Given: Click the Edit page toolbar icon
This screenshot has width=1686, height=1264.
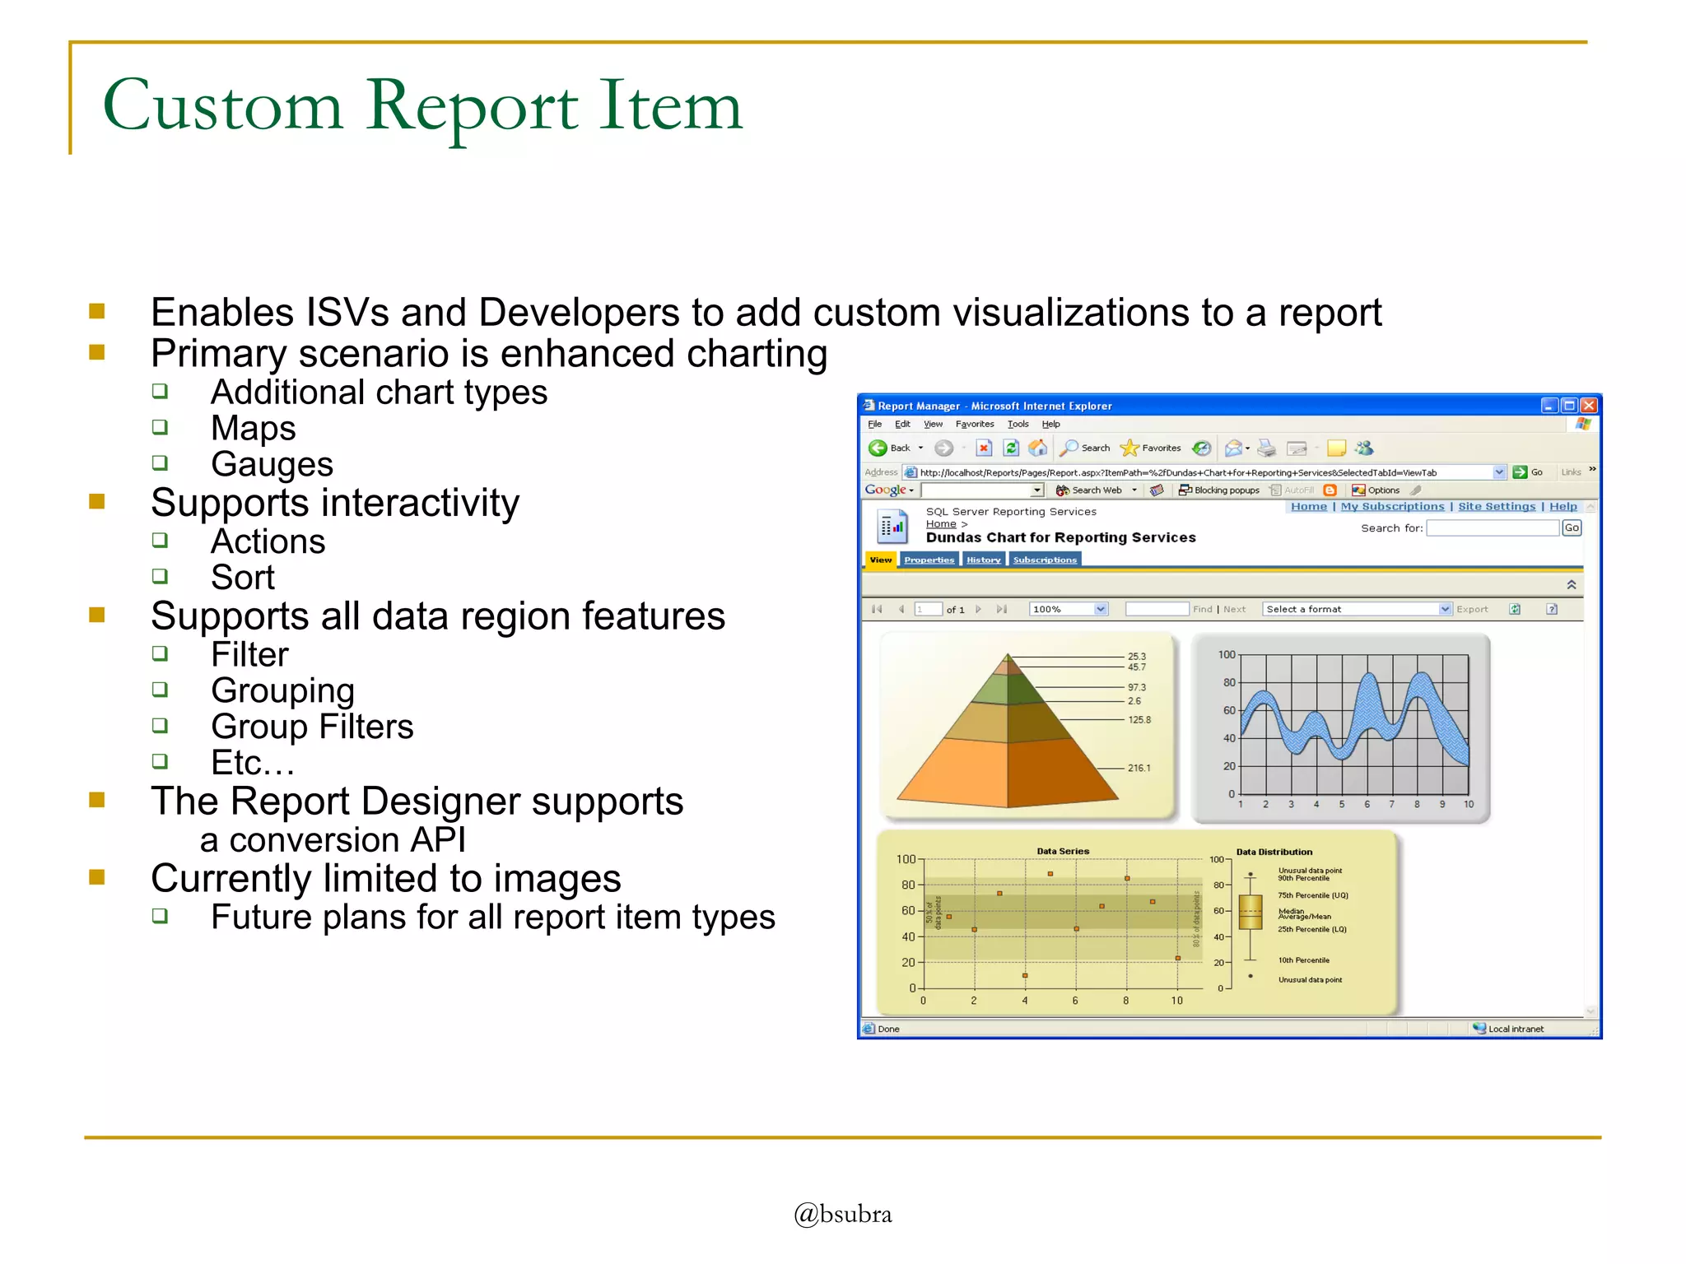Looking at the screenshot, I should (1297, 448).
